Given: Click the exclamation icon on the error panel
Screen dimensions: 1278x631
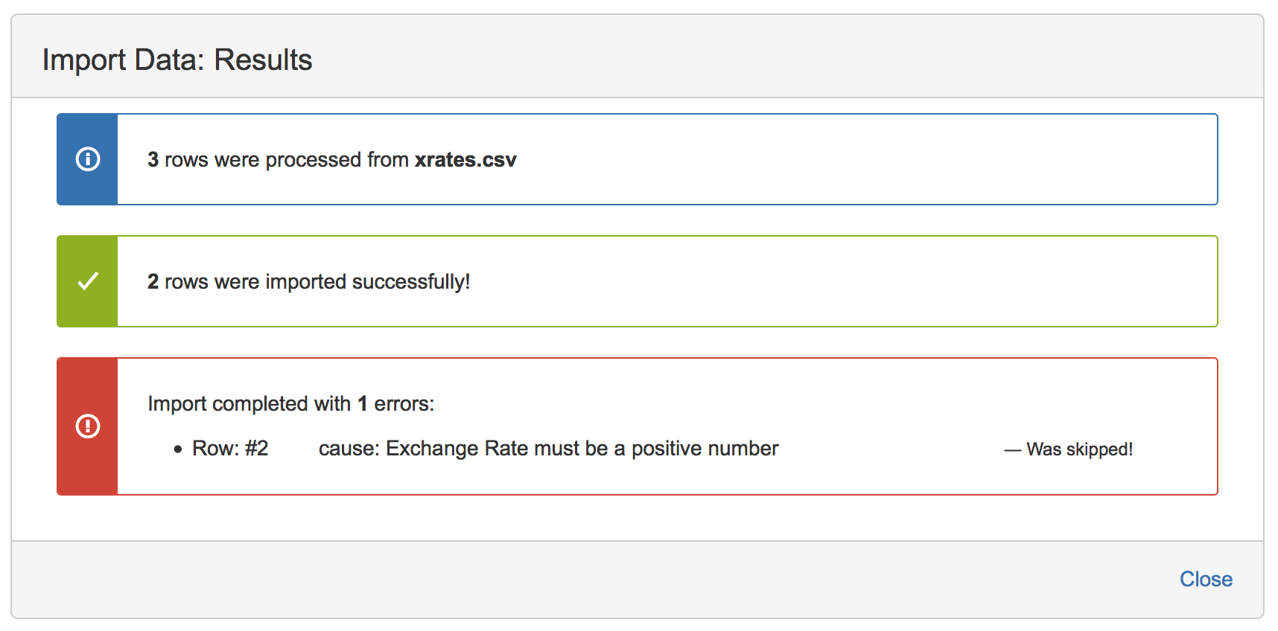Looking at the screenshot, I should pos(87,426).
